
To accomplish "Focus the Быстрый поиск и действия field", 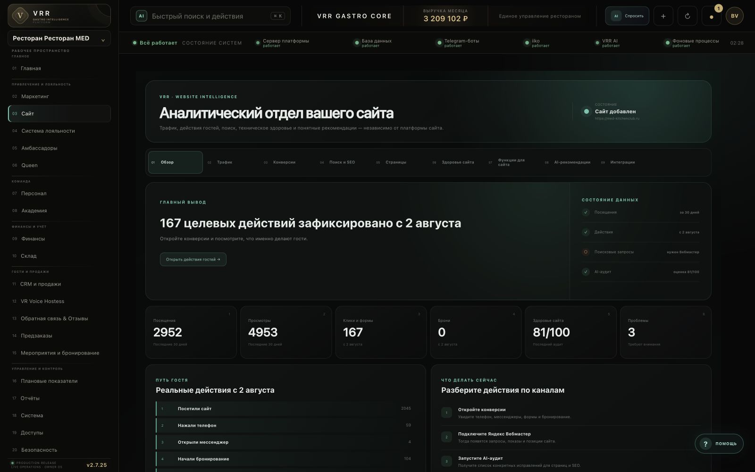I will coord(210,16).
